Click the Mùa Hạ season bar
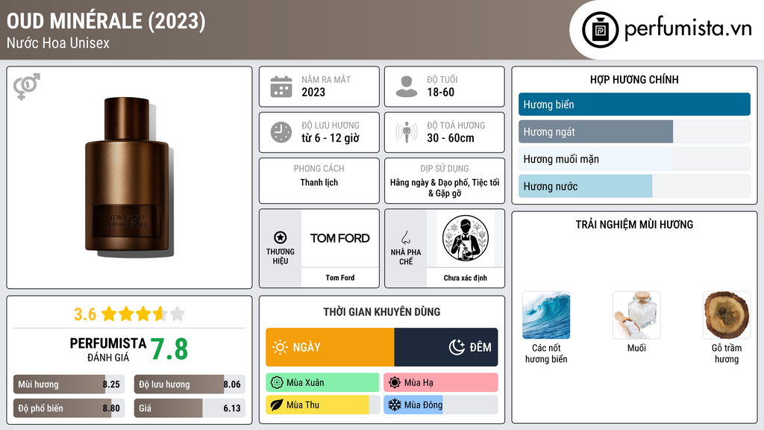The height and width of the screenshot is (430, 764). click(441, 383)
